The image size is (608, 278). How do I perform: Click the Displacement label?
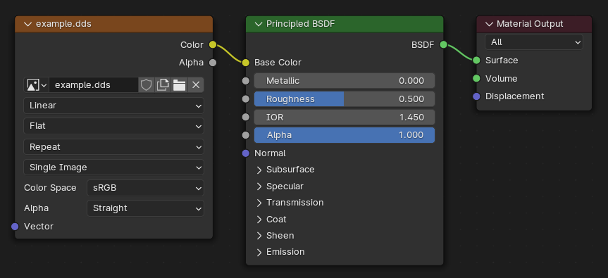(x=514, y=96)
